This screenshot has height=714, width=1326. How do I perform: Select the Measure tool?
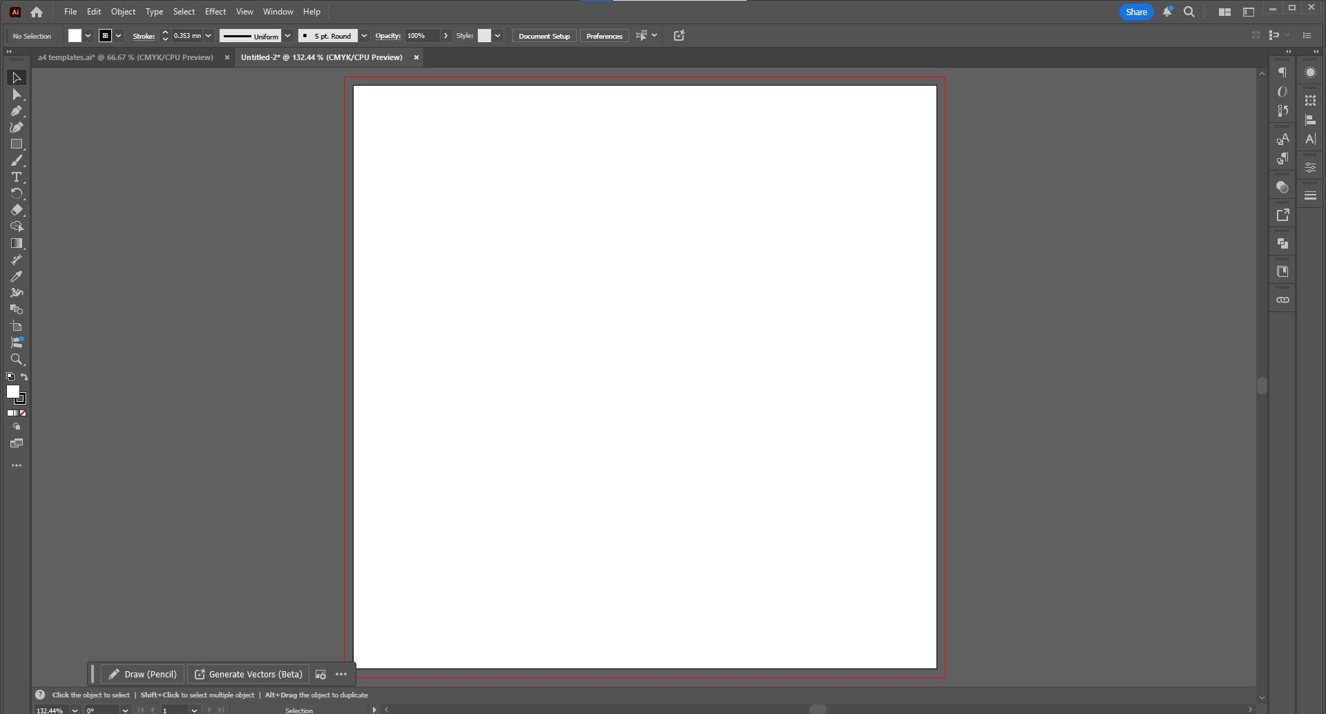click(x=17, y=260)
